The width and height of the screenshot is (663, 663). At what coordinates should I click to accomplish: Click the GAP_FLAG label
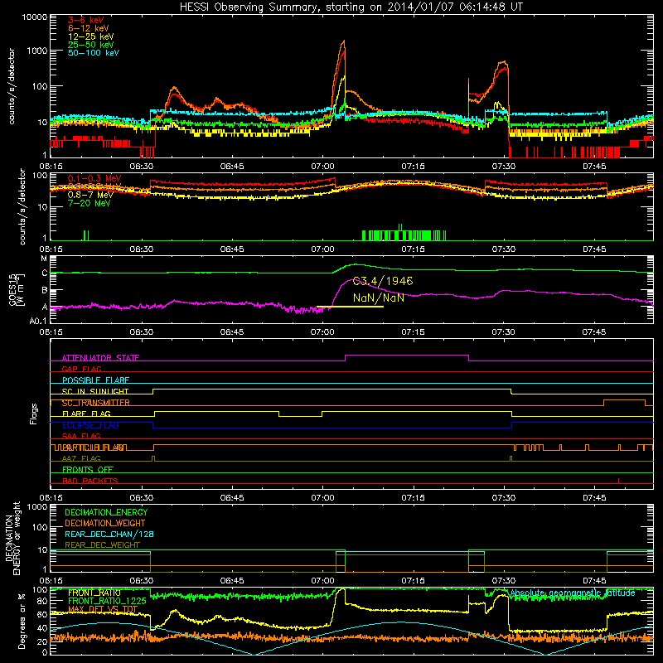coord(81,369)
